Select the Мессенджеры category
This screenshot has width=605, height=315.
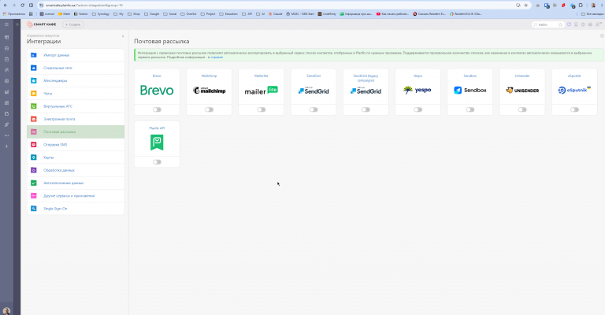click(x=76, y=80)
